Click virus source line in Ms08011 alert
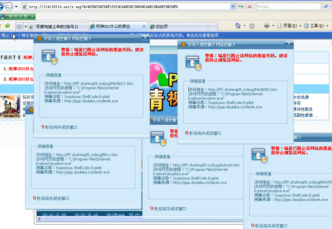Viewport: 332px width, 229px height. (x=81, y=101)
